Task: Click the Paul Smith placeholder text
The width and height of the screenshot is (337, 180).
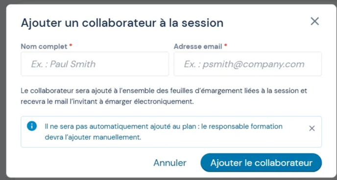Action: (x=63, y=64)
